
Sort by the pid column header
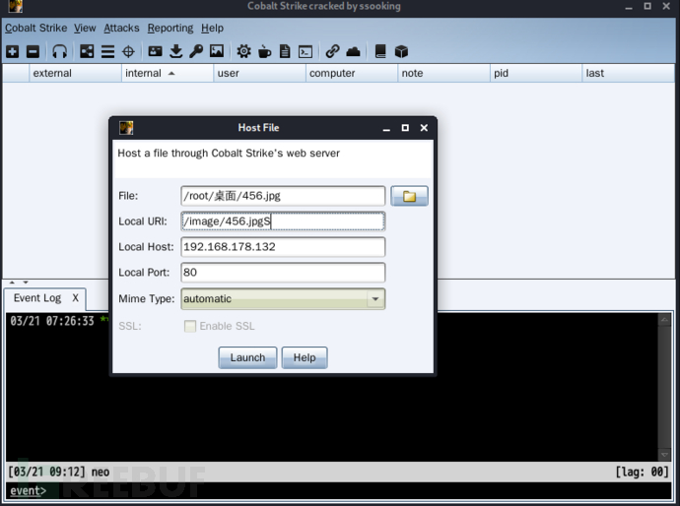(x=536, y=73)
